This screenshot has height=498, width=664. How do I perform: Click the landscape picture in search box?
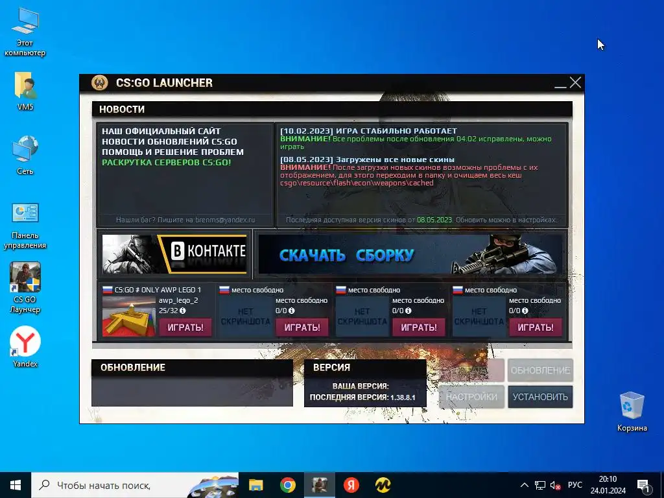(213, 486)
